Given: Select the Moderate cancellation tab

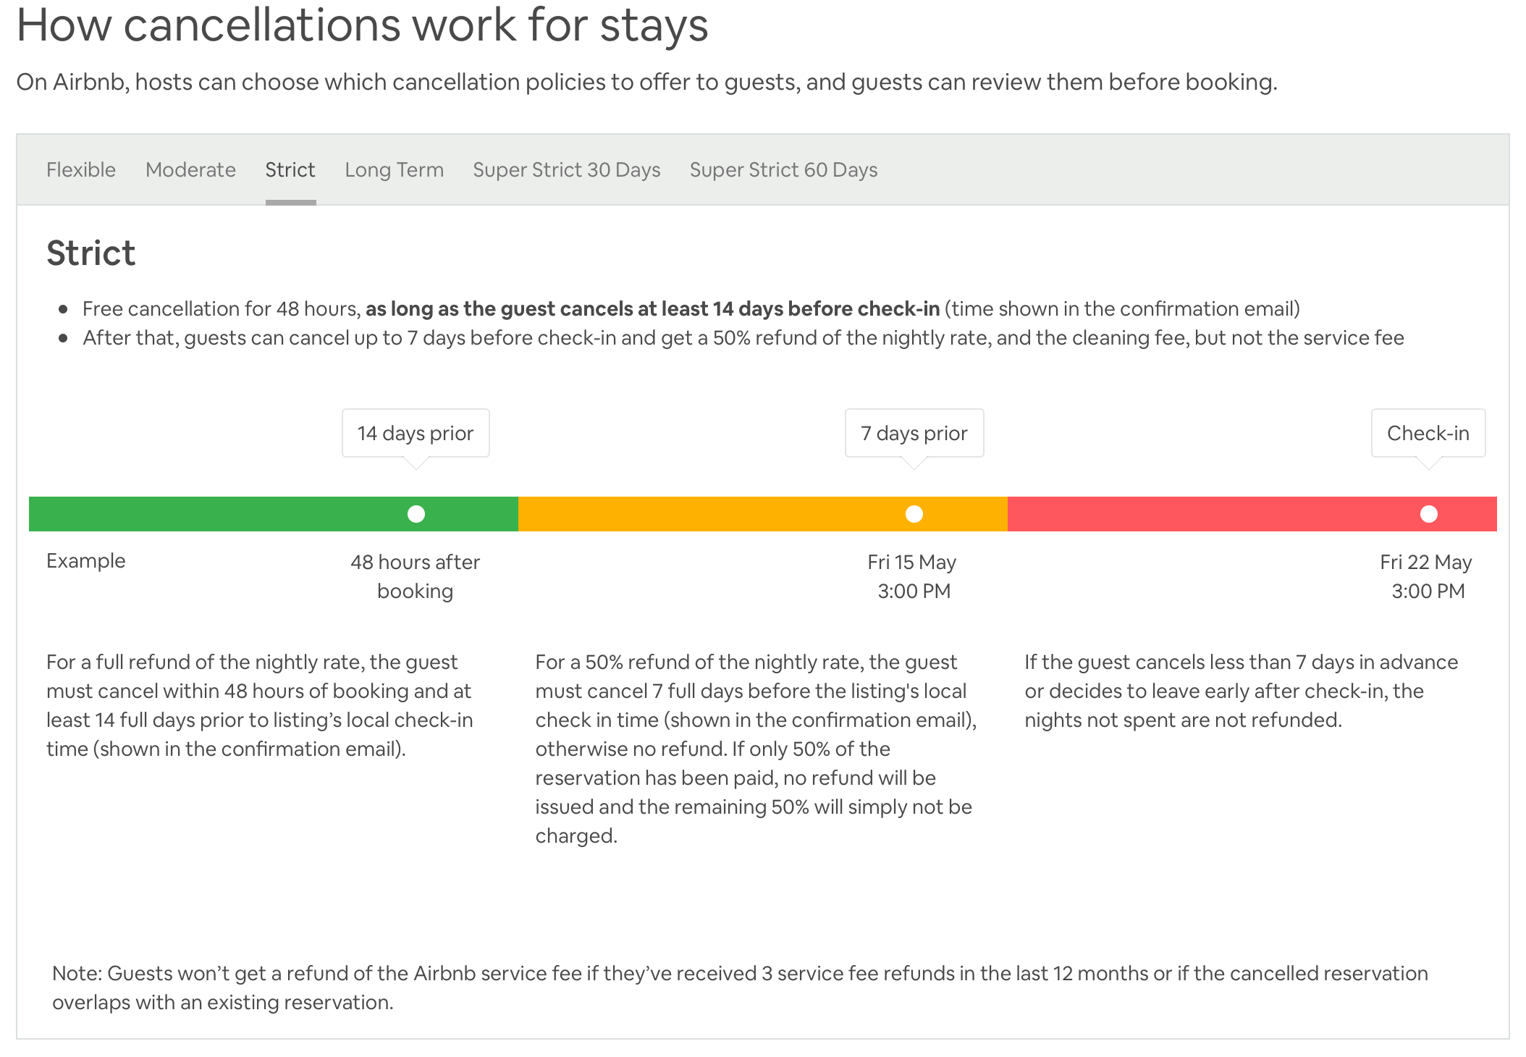Looking at the screenshot, I should point(190,169).
